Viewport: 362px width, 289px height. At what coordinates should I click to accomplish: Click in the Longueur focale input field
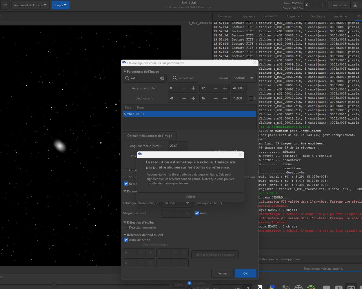click(x=177, y=146)
